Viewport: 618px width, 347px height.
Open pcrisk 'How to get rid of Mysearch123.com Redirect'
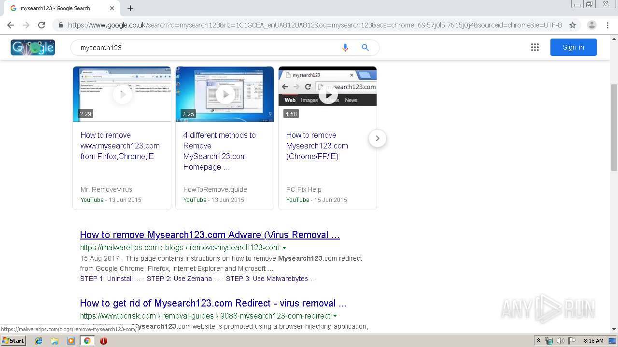[213, 303]
